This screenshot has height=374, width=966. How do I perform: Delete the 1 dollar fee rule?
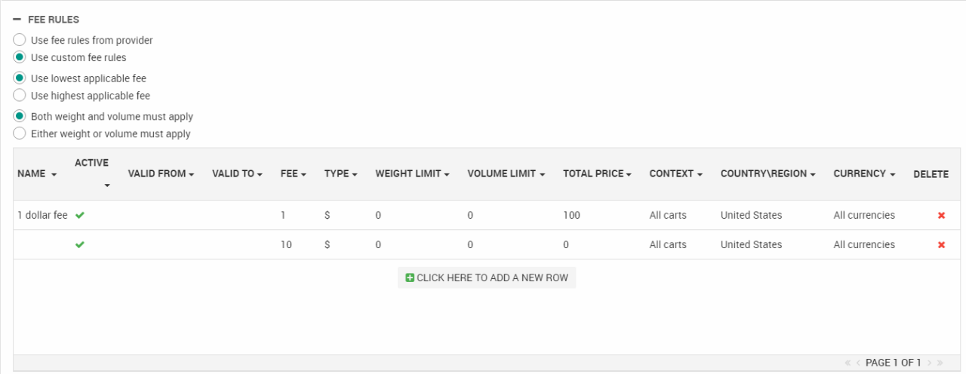pos(941,216)
